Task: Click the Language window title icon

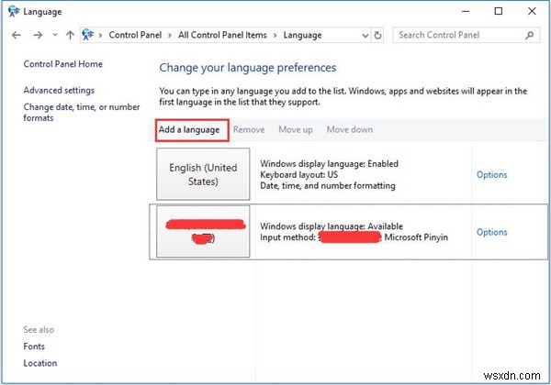Action: point(14,11)
